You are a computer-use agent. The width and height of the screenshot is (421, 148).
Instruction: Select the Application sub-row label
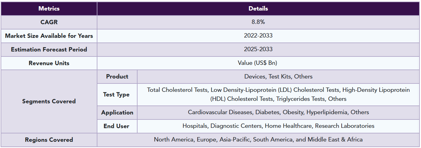pos(117,113)
